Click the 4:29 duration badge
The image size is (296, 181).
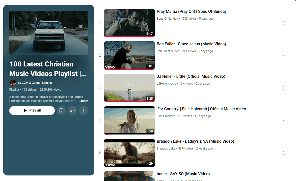[x=150, y=163]
